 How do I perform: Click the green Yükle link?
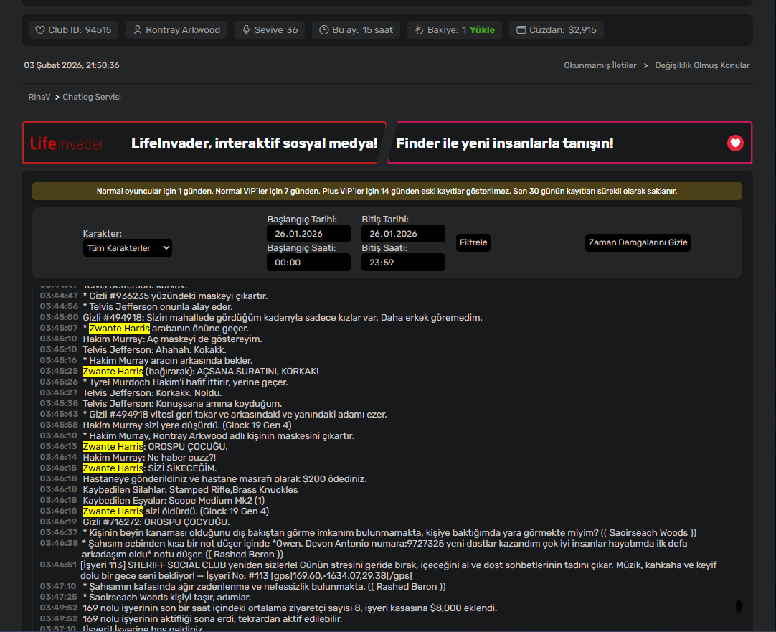pyautogui.click(x=482, y=30)
